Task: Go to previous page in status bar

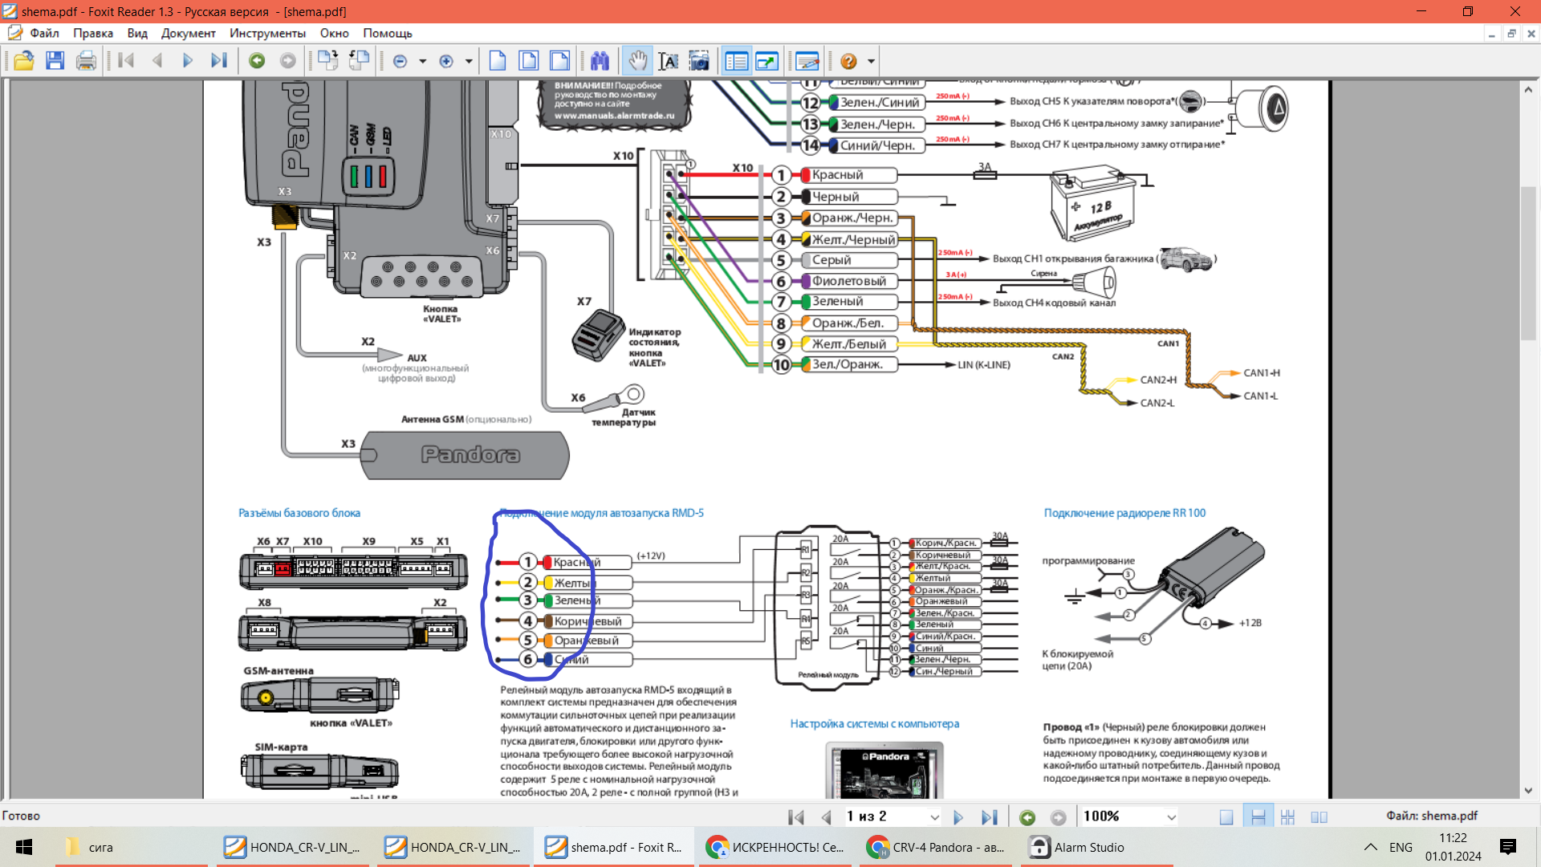Action: coord(827,817)
